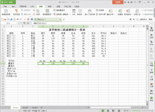Click the 分列 text to columns icon
Image resolution: width=155 pixels, height=112 pixels.
(74, 11)
